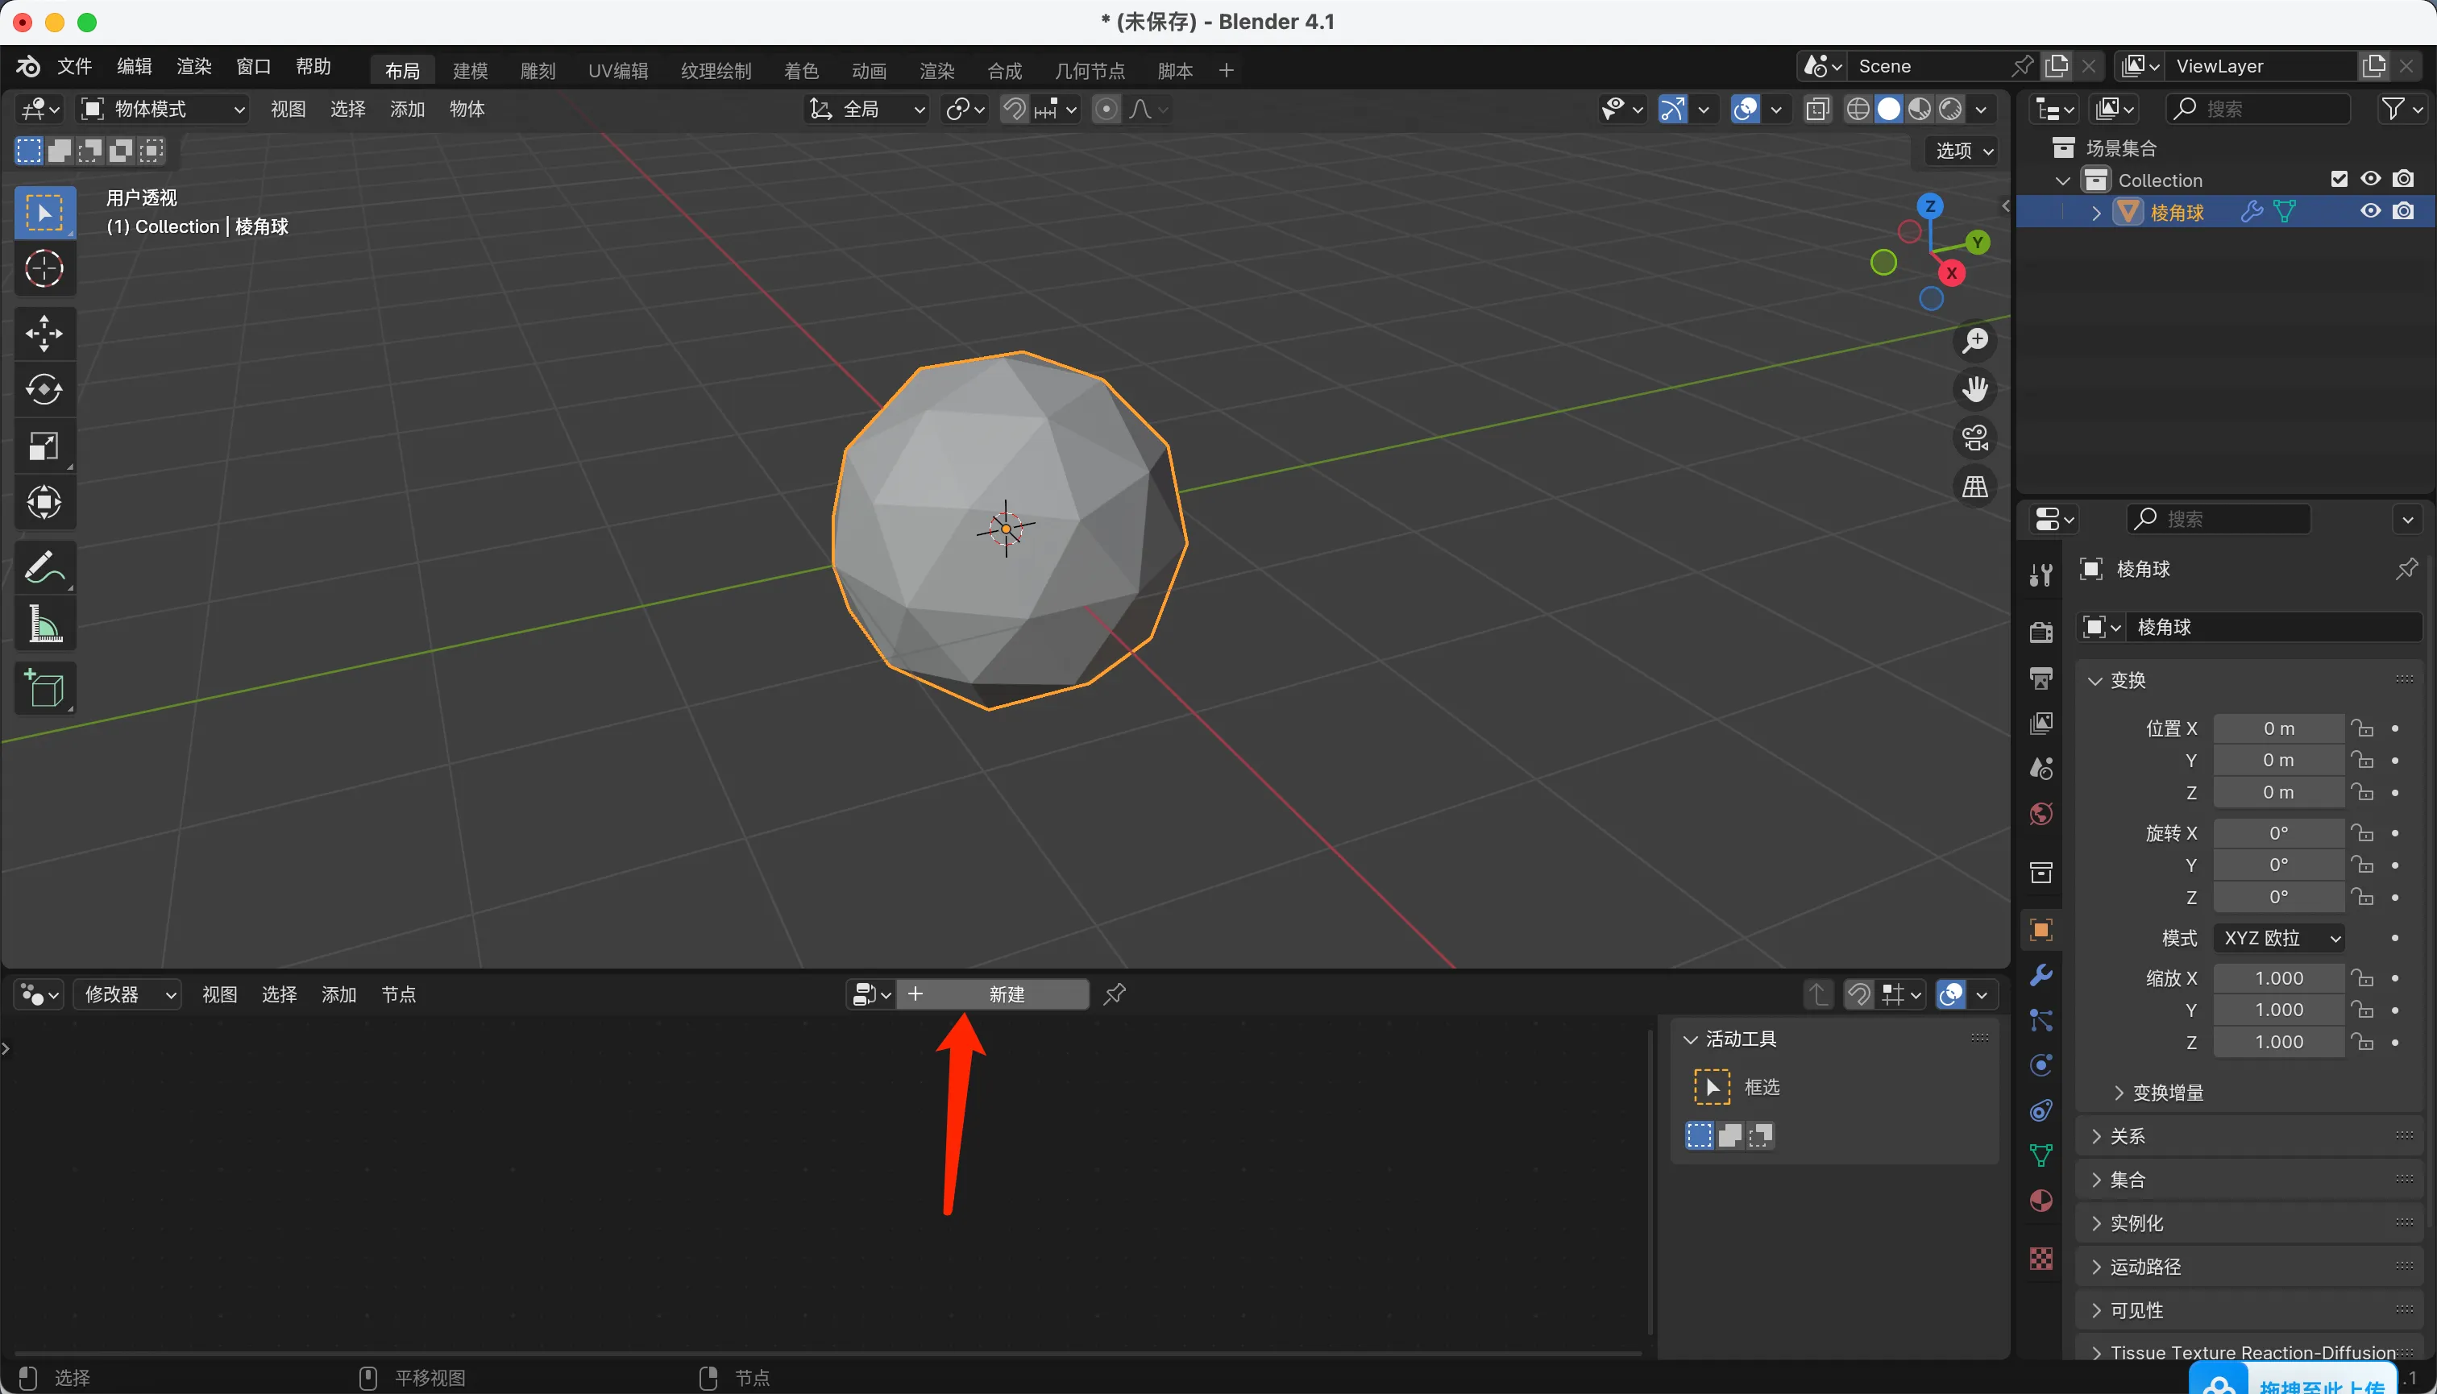Image resolution: width=2437 pixels, height=1394 pixels.
Task: Select the Rotate tool
Action: click(44, 390)
